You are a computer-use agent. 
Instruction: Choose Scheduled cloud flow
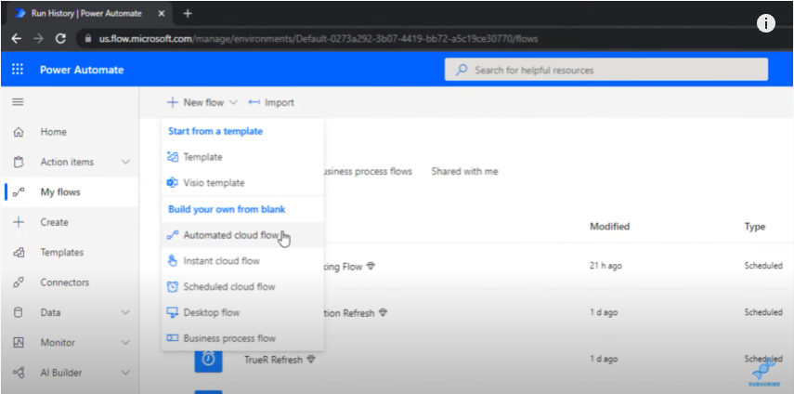242,286
